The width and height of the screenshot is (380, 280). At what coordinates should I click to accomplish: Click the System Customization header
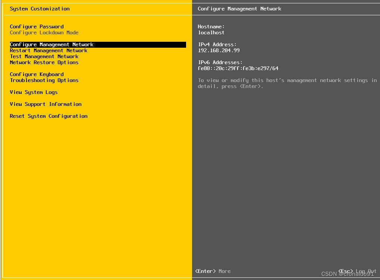tap(40, 9)
